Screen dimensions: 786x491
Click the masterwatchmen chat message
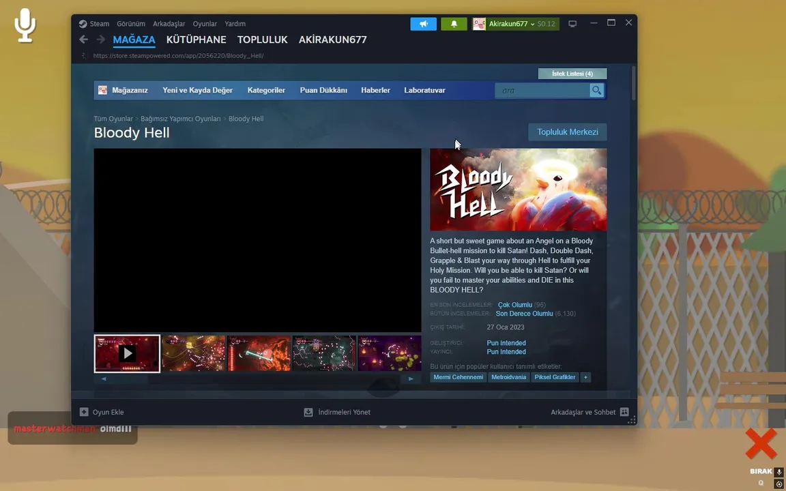pos(73,428)
